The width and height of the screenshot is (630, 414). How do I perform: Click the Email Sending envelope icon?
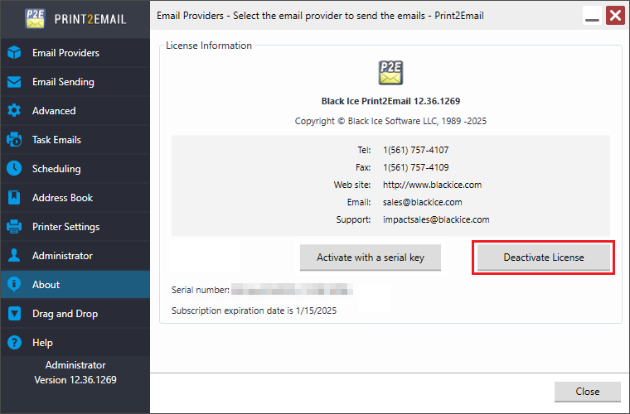(14, 82)
